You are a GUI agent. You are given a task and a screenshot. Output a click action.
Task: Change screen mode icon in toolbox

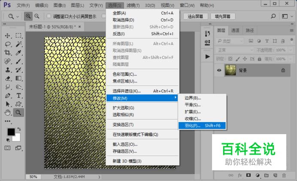coord(18,148)
